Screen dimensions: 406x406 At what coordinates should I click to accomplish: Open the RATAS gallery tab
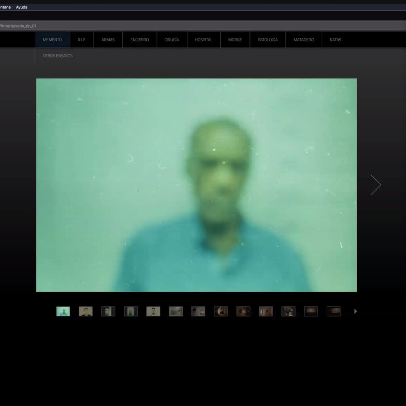pyautogui.click(x=335, y=40)
